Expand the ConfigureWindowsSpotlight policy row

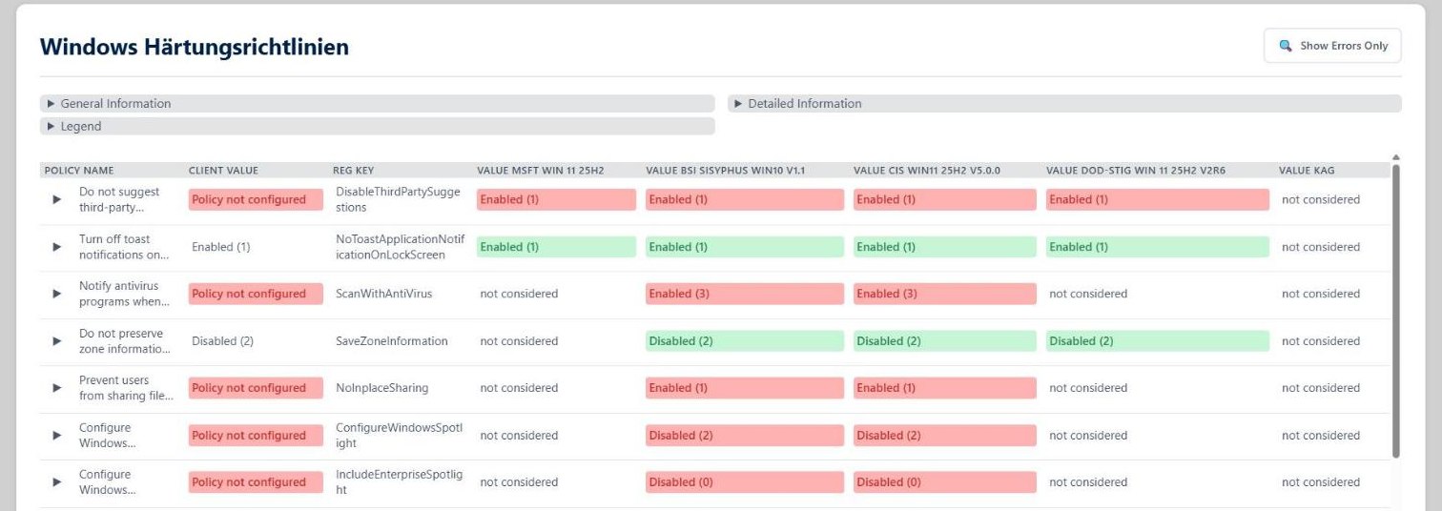57,436
